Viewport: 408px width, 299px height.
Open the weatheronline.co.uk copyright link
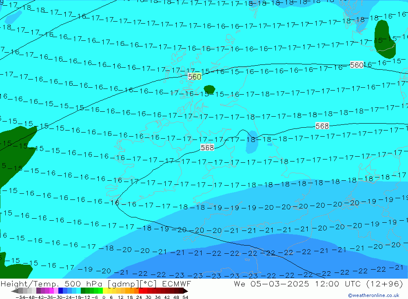[x=374, y=295]
